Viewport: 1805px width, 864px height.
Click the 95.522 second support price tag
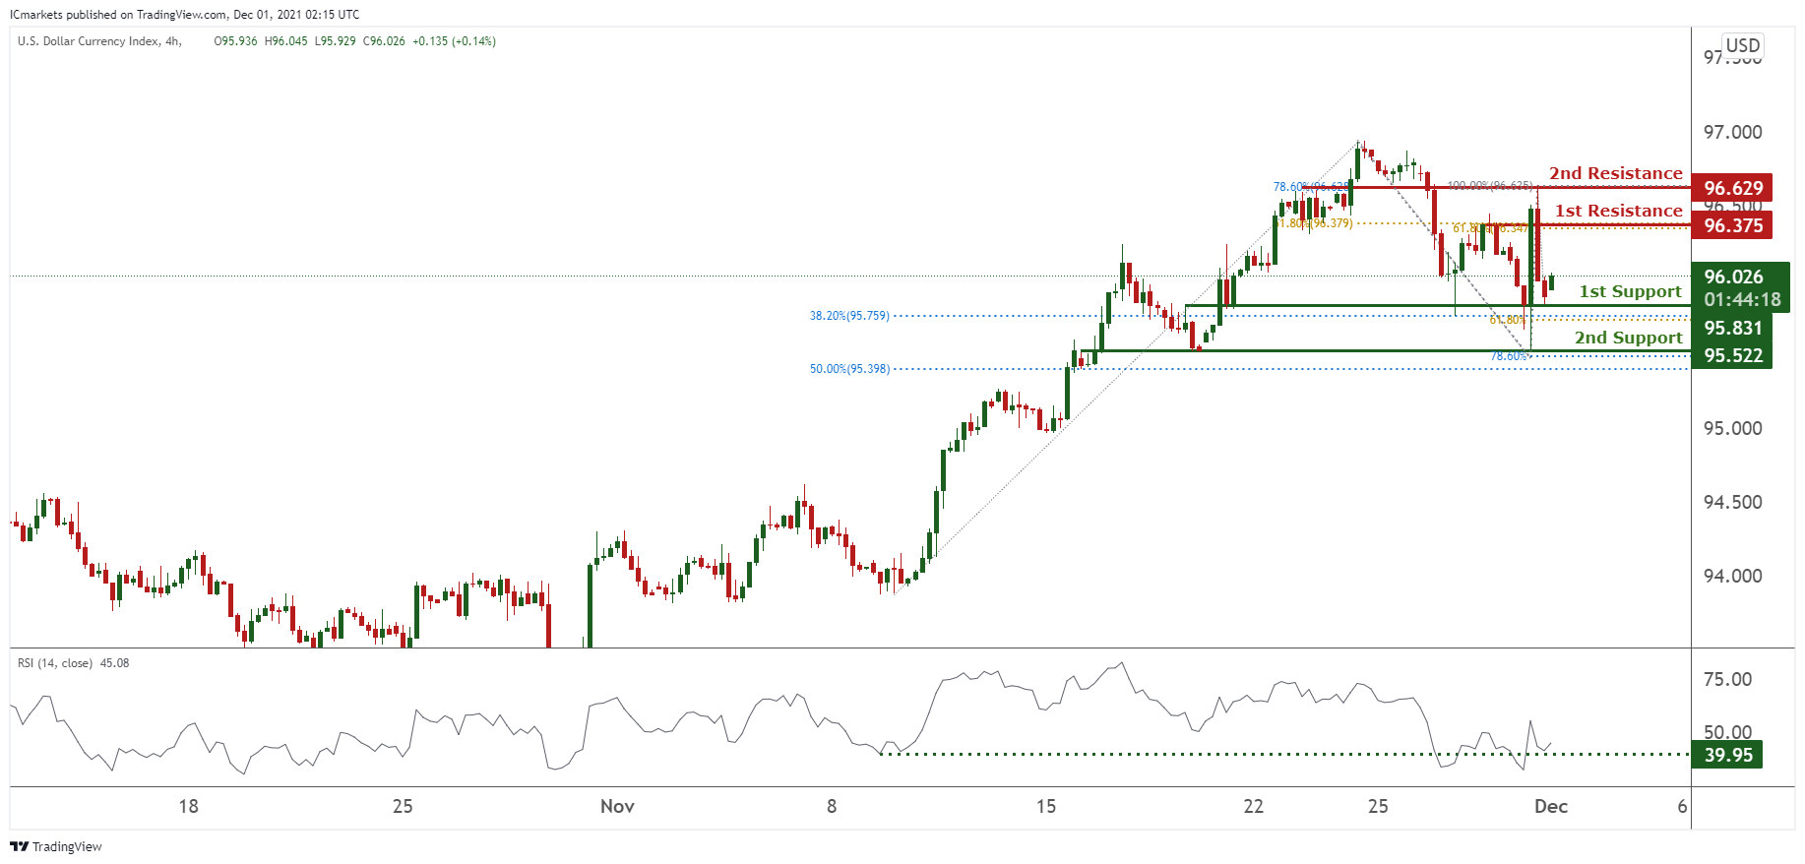tap(1732, 355)
